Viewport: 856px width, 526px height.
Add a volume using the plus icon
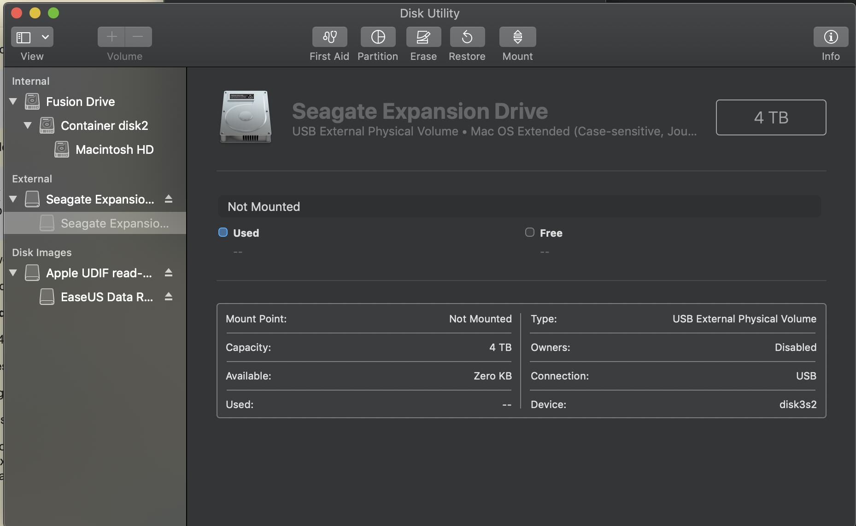tap(111, 36)
